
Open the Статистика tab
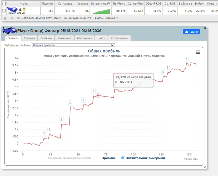pyautogui.click(x=64, y=38)
